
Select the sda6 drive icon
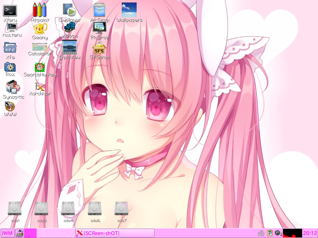(x=95, y=209)
